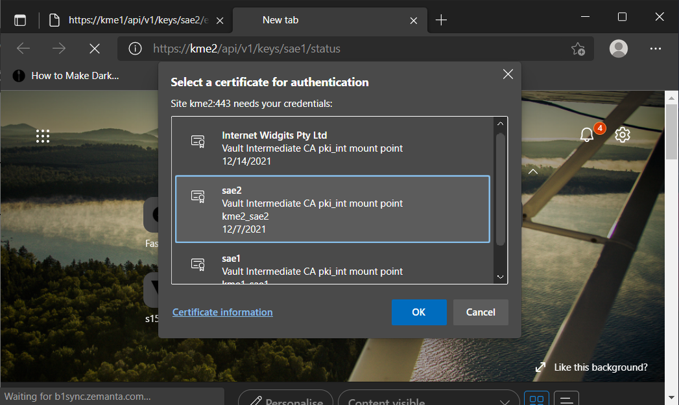This screenshot has height=405, width=679.
Task: Close the kme1 api keys tab
Action: point(220,21)
